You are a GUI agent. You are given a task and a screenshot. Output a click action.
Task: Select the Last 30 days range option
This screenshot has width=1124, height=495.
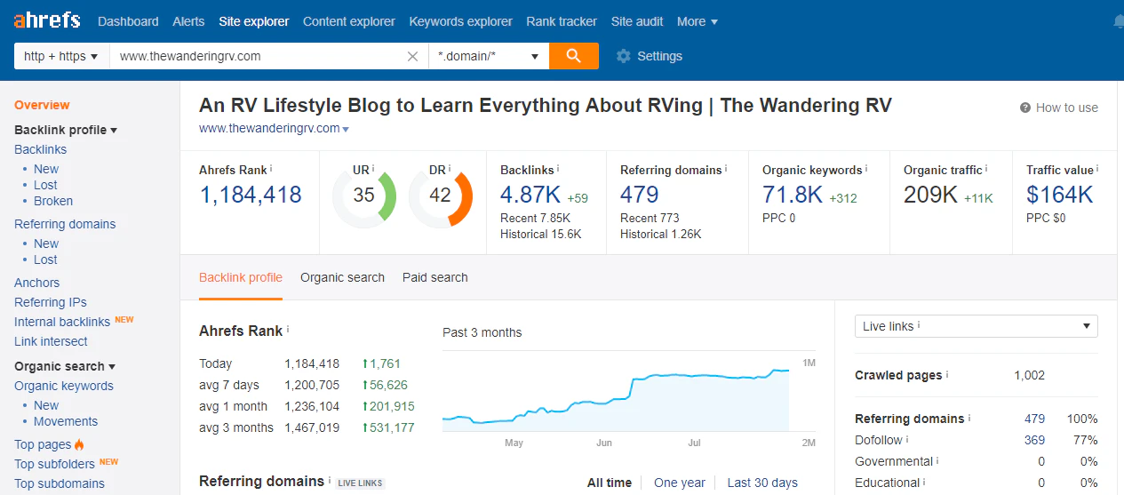[761, 483]
